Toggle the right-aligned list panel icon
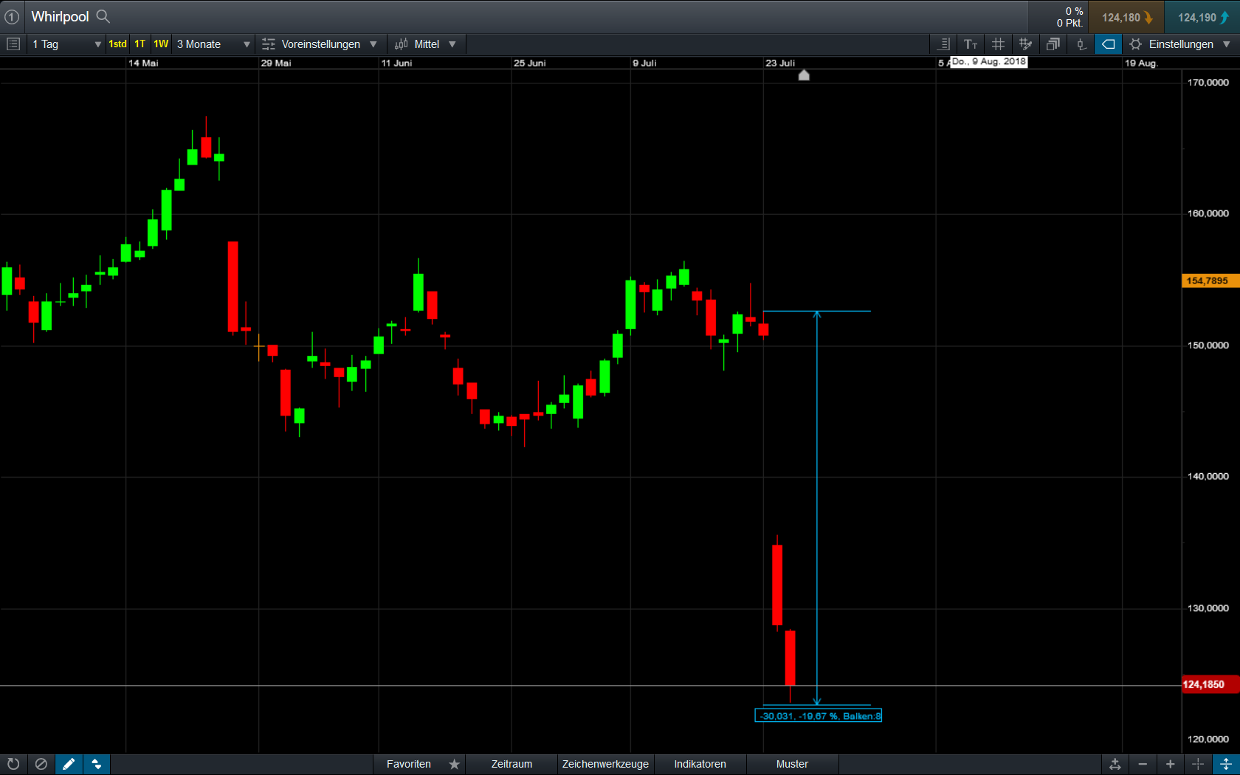This screenshot has width=1240, height=775. point(943,44)
